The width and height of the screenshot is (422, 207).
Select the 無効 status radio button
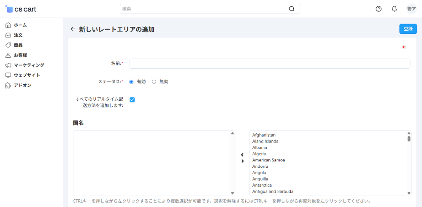tap(154, 82)
